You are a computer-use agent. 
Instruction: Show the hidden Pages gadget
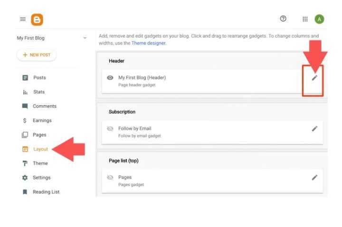point(110,178)
